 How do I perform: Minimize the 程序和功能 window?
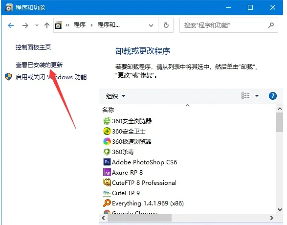(x=228, y=7)
